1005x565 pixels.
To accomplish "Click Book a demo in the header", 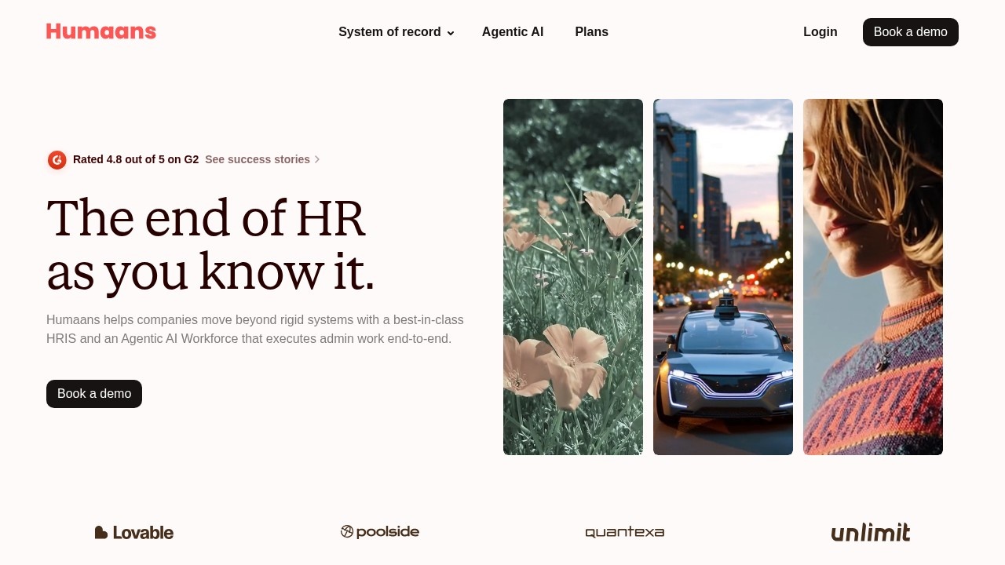I will coord(911,32).
